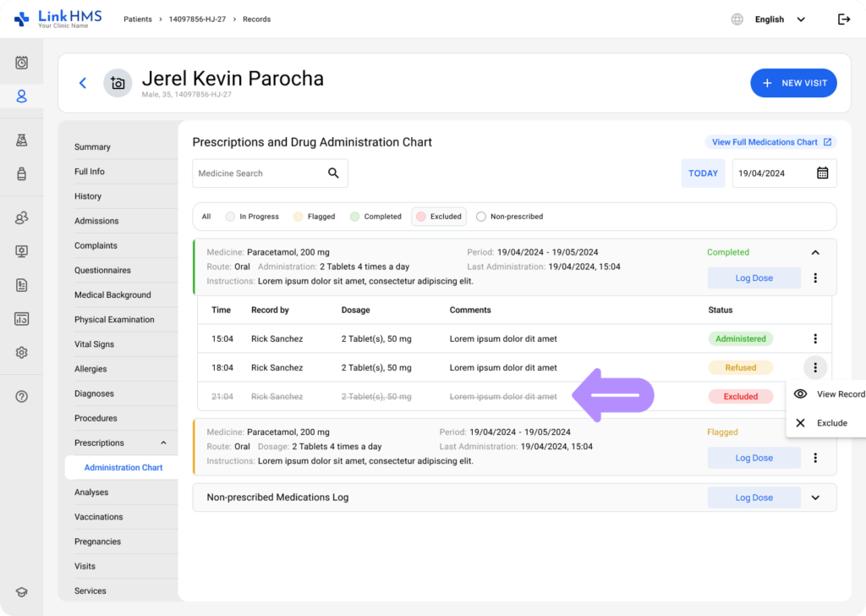Open the Patients icon in left sidebar
The image size is (866, 616).
click(x=22, y=96)
